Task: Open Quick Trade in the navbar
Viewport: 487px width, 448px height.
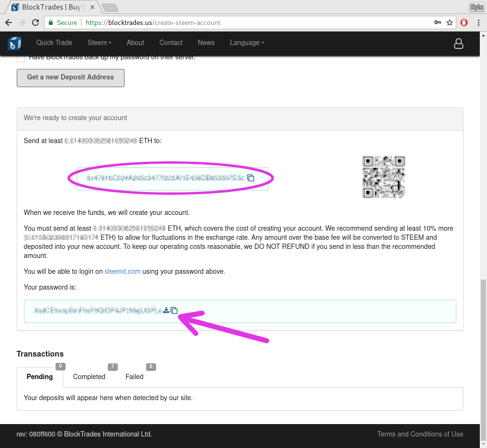Action: coord(55,43)
